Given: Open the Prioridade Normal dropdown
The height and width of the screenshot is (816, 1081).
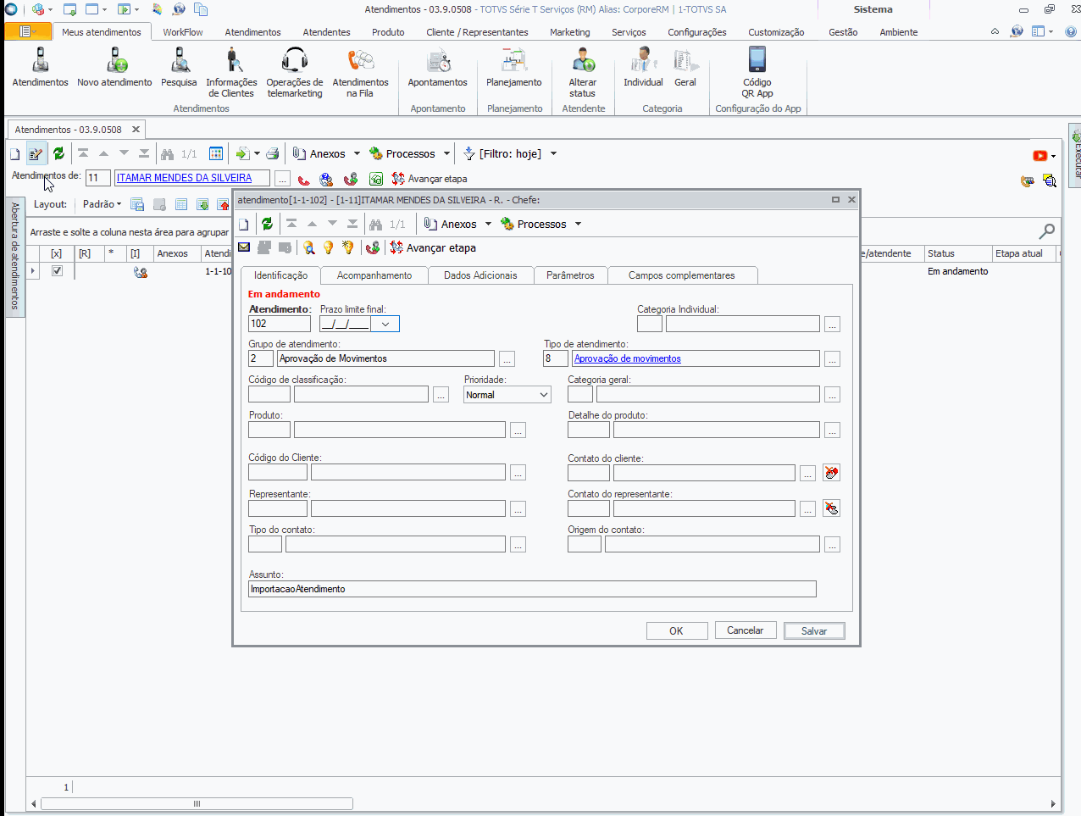Looking at the screenshot, I should [x=544, y=395].
